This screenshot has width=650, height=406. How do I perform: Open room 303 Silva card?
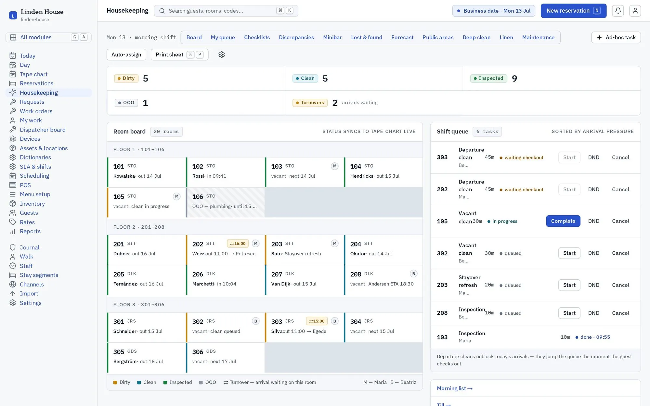(x=304, y=327)
